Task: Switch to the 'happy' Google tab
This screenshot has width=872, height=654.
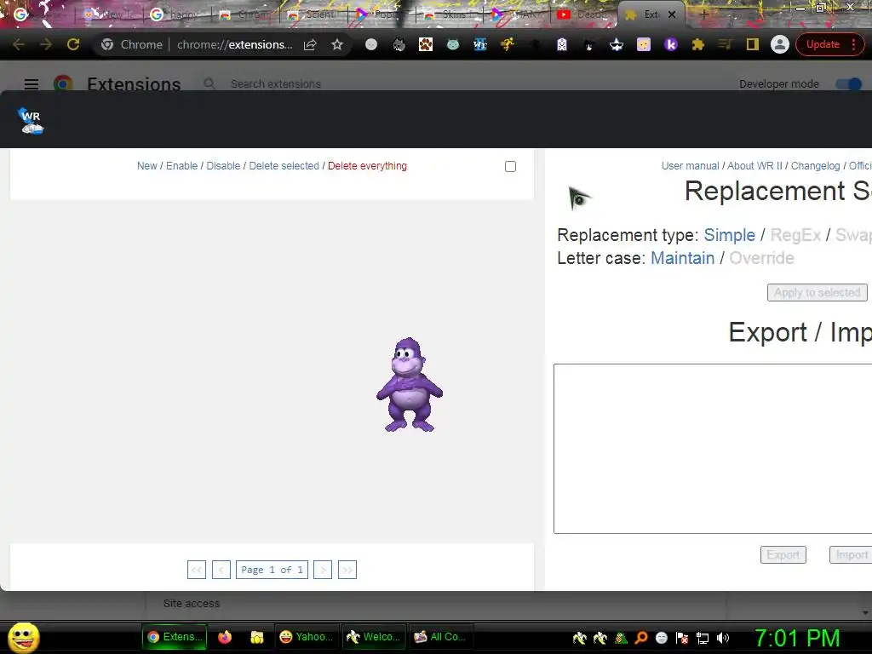Action: (175, 14)
